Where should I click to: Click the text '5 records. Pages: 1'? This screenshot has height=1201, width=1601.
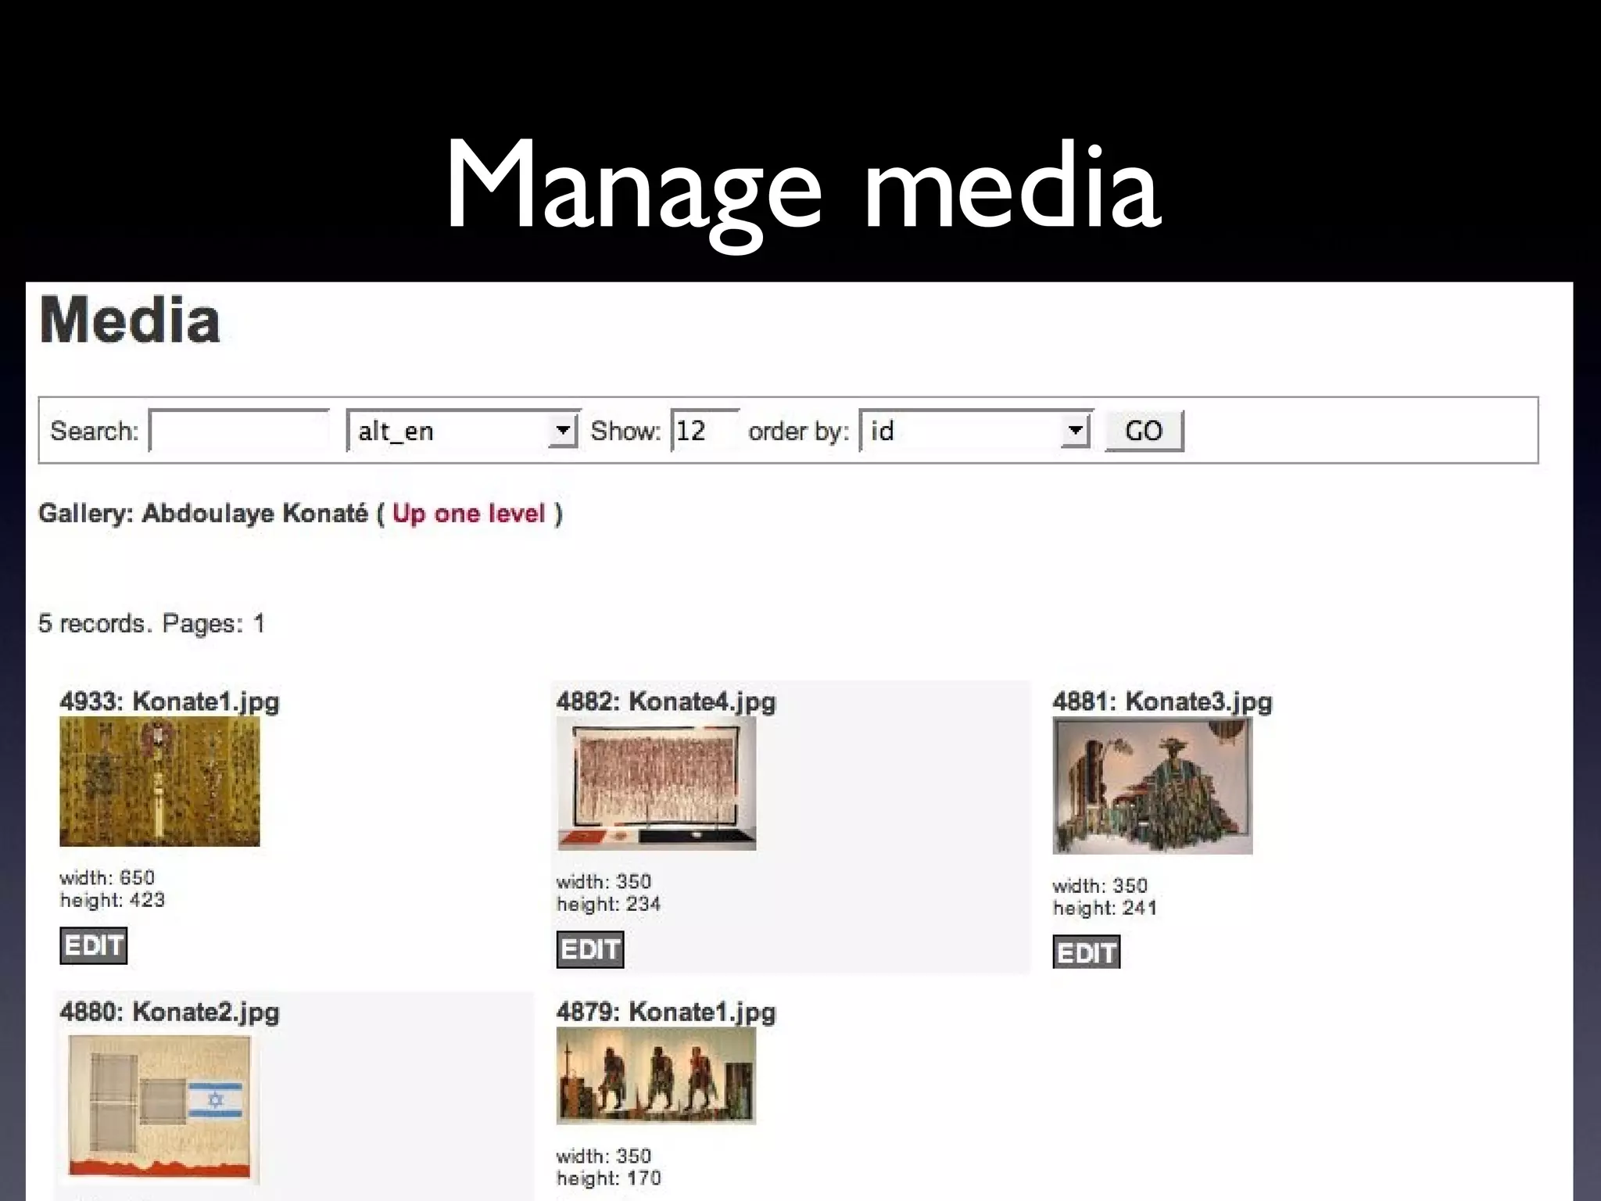152,624
